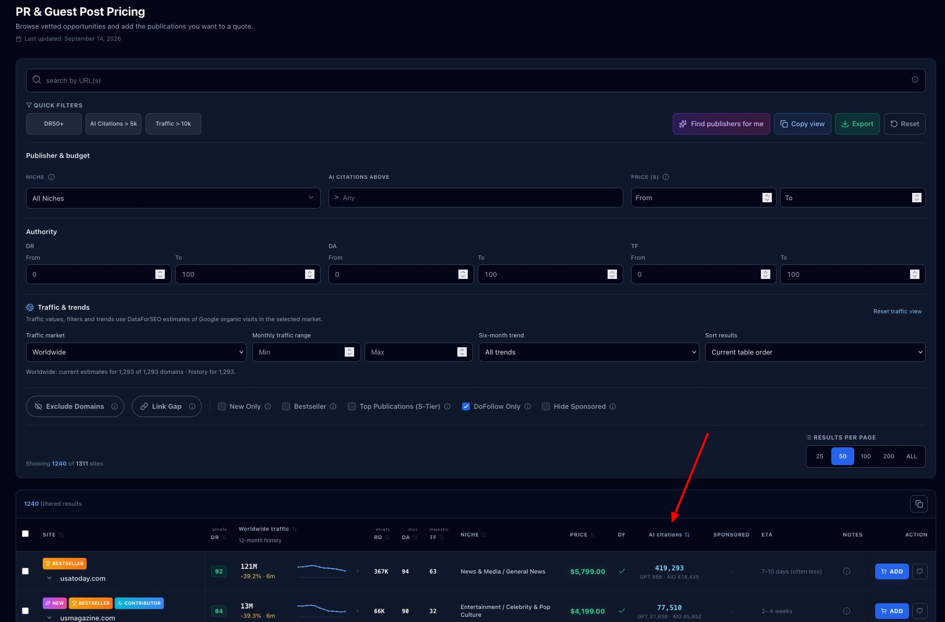Open notes info icon for usmagazine.com

coord(846,611)
